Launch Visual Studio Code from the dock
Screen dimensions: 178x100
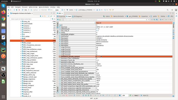tap(3, 44)
